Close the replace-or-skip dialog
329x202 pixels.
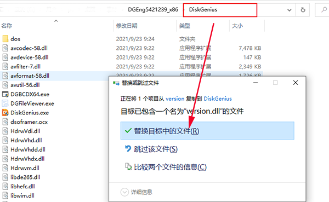296,83
